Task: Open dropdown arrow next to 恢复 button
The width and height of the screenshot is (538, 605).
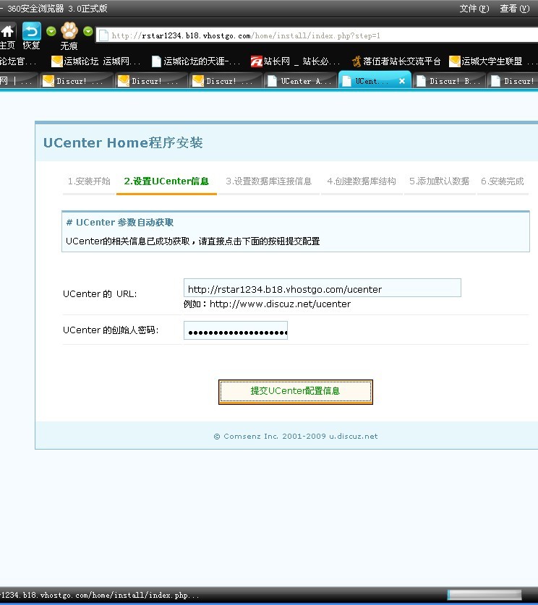Action: coord(51,31)
